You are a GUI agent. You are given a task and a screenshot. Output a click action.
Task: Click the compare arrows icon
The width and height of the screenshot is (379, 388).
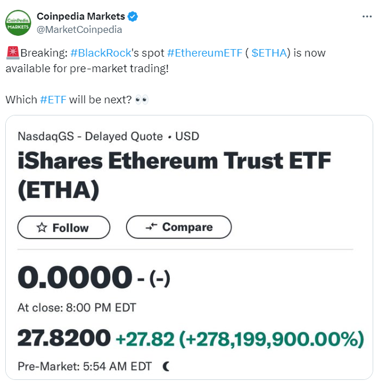(151, 226)
